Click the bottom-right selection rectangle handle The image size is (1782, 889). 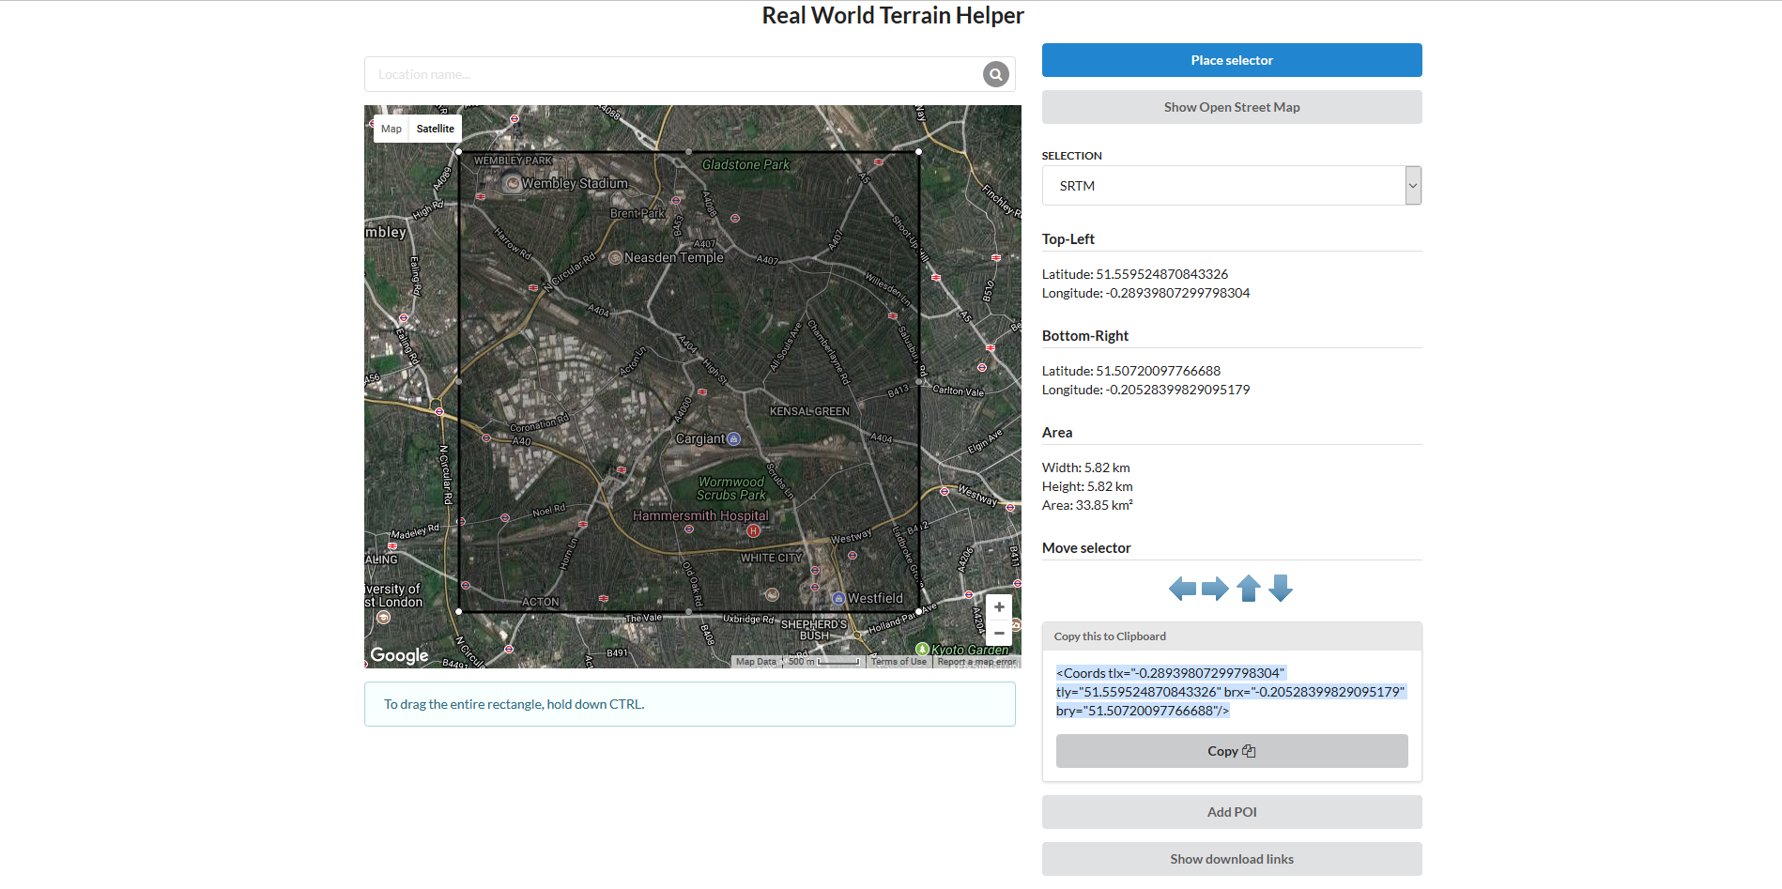tap(918, 611)
